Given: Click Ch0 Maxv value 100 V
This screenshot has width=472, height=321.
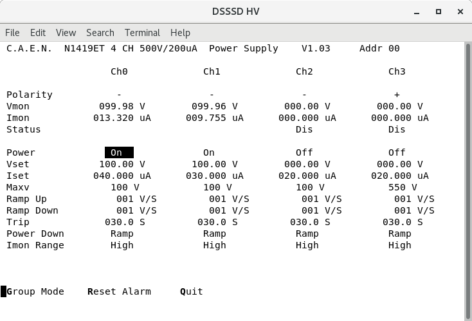Looking at the screenshot, I should pos(125,187).
